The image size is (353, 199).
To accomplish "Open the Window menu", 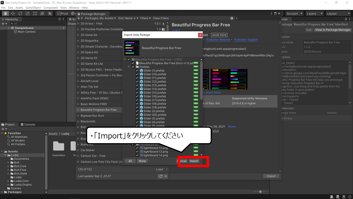I will click(x=74, y=8).
